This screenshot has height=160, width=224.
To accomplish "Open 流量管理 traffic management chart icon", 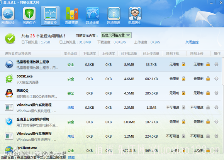I will pyautogui.click(x=71, y=16).
